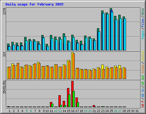Click the 'kB F' legend label
The height and width of the screenshot is (114, 146).
[143, 104]
